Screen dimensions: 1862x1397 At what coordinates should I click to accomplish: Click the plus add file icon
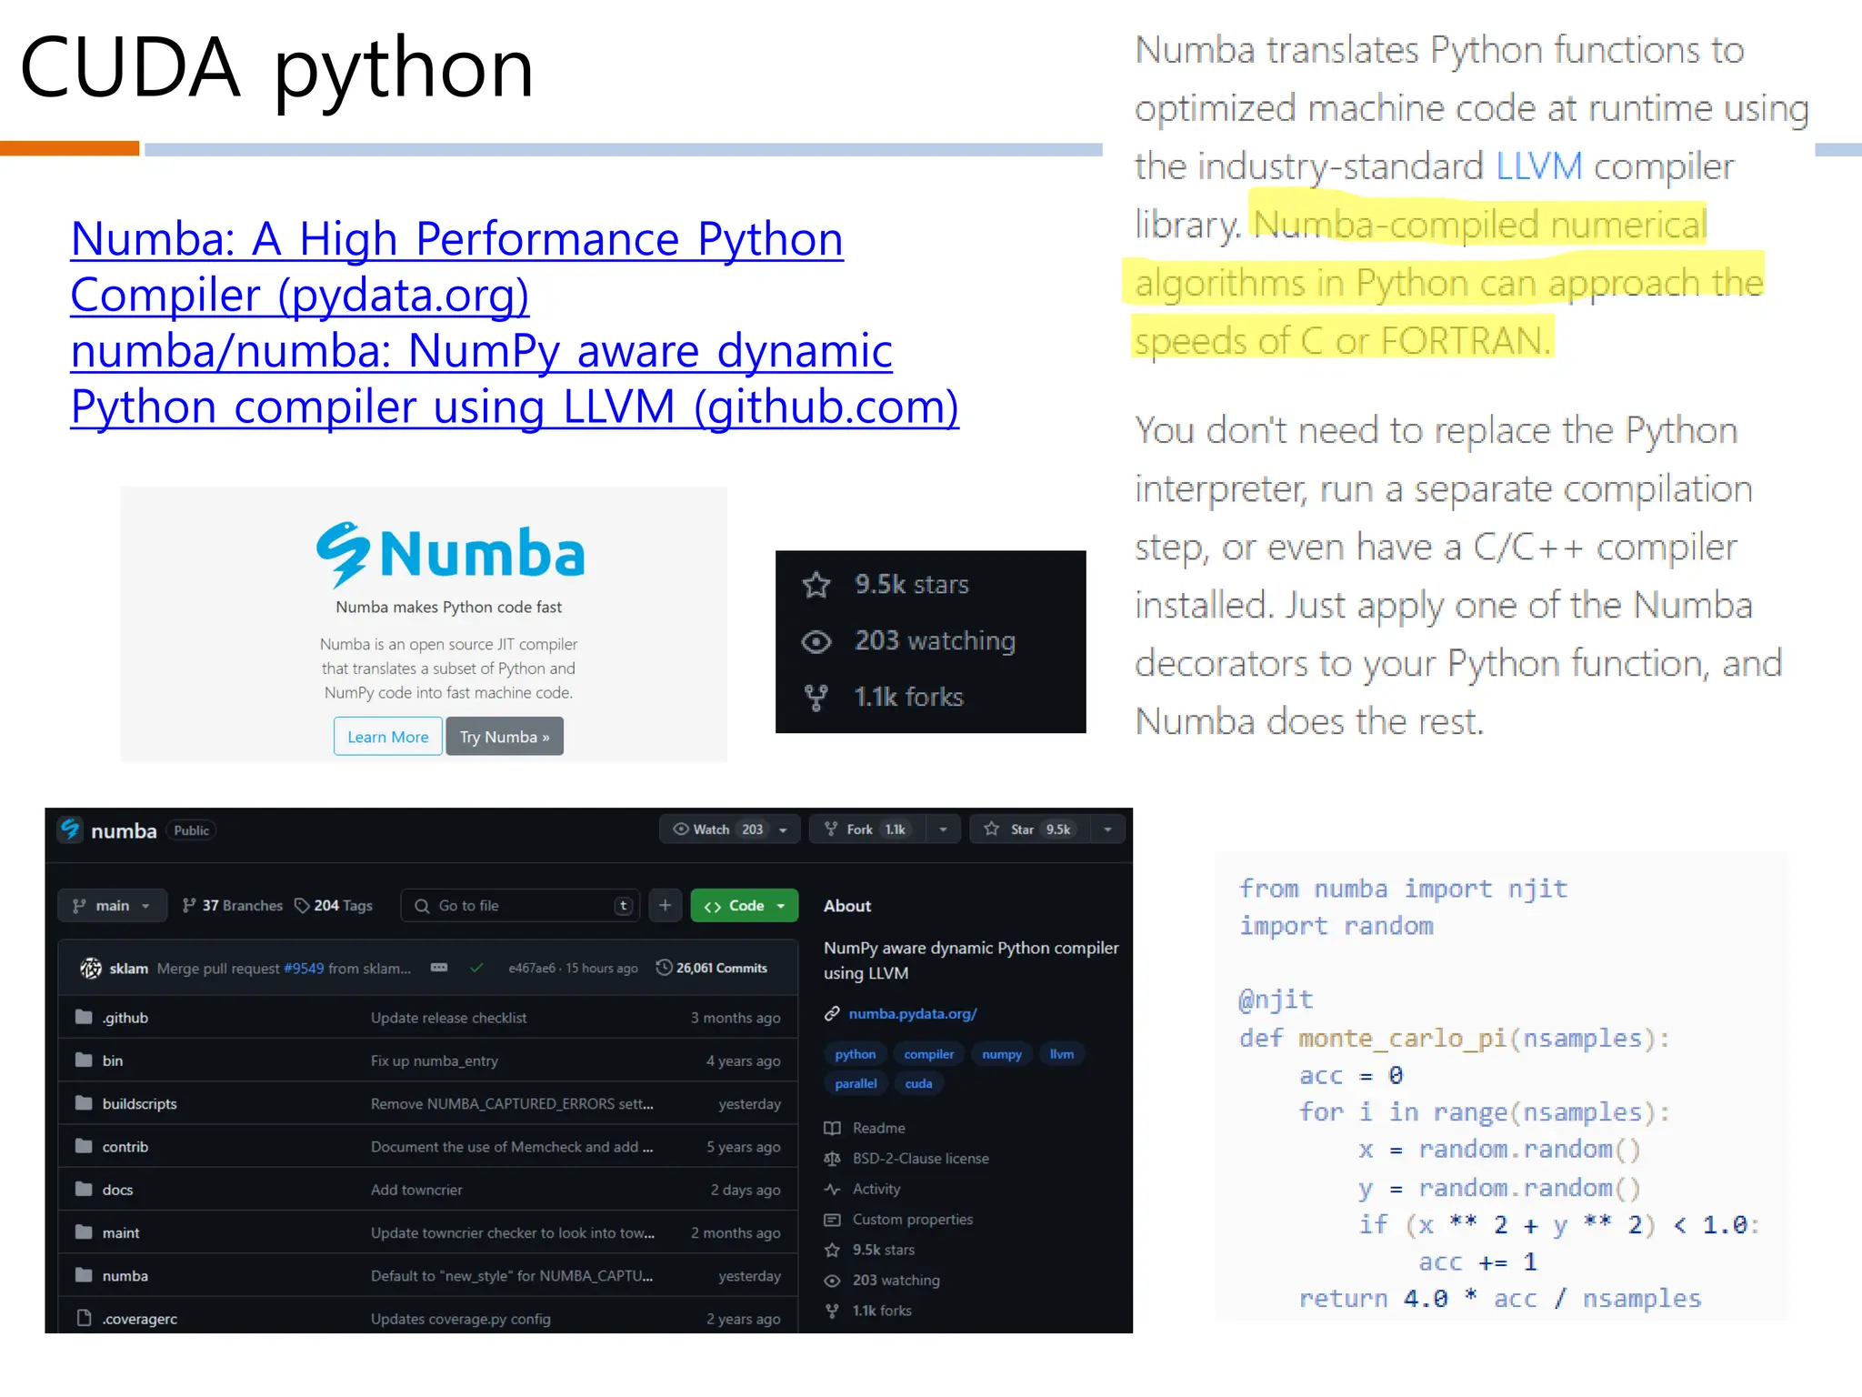tap(666, 906)
